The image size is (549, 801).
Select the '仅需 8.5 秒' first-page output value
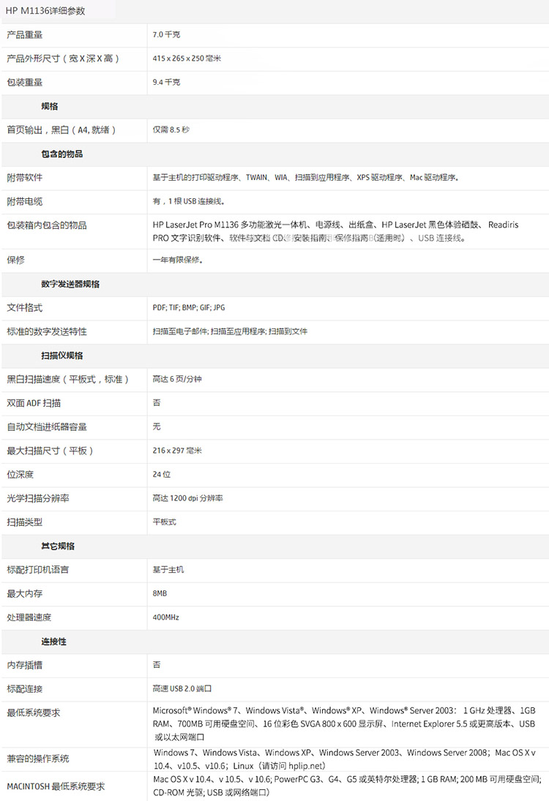point(171,129)
